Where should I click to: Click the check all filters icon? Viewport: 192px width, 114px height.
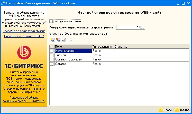pos(64,40)
